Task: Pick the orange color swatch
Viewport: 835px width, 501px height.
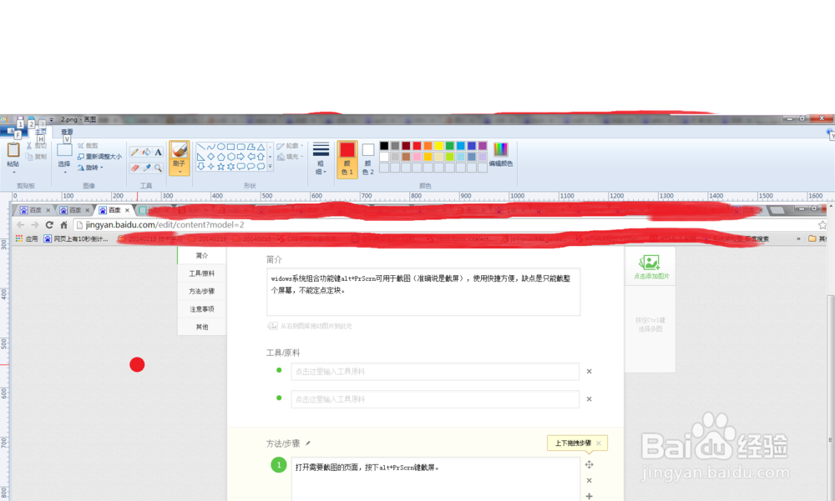Action: [428, 146]
